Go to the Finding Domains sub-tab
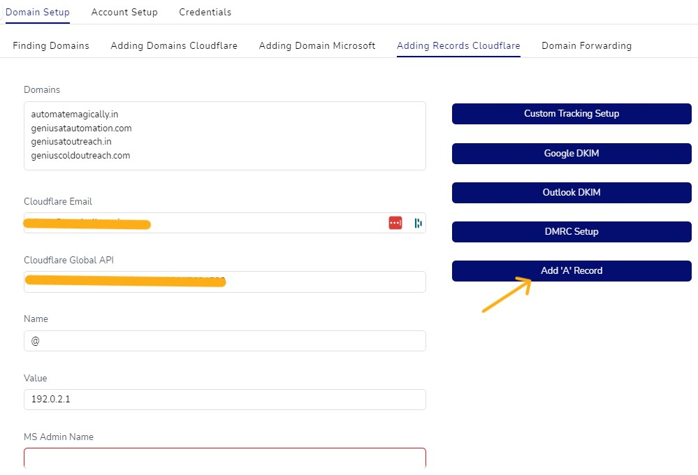The width and height of the screenshot is (698, 475). pos(51,45)
